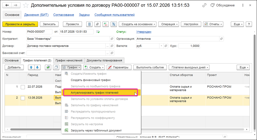
Task: Open the Утвержден status link
Action: tap(144, 32)
